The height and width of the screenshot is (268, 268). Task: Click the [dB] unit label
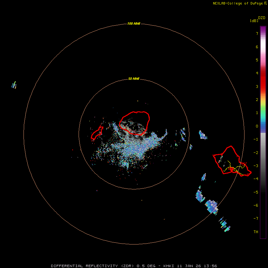[254, 21]
